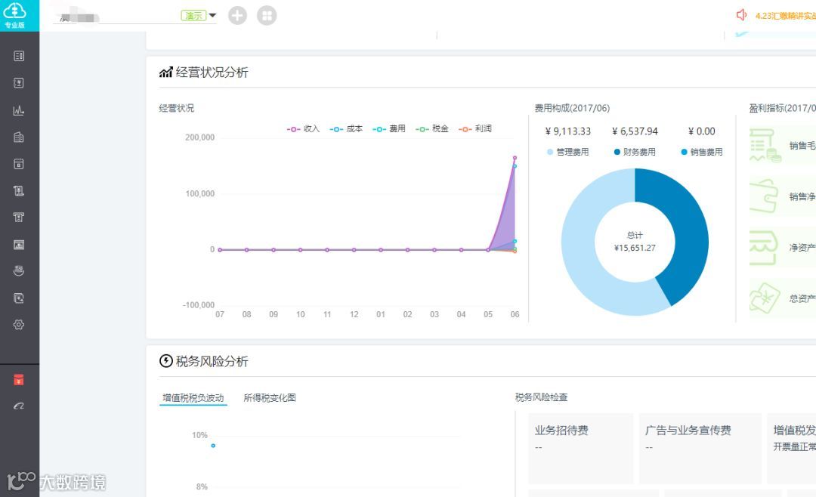Open the invoice scroll sidebar icon
Image resolution: width=816 pixels, height=497 pixels.
(x=19, y=190)
